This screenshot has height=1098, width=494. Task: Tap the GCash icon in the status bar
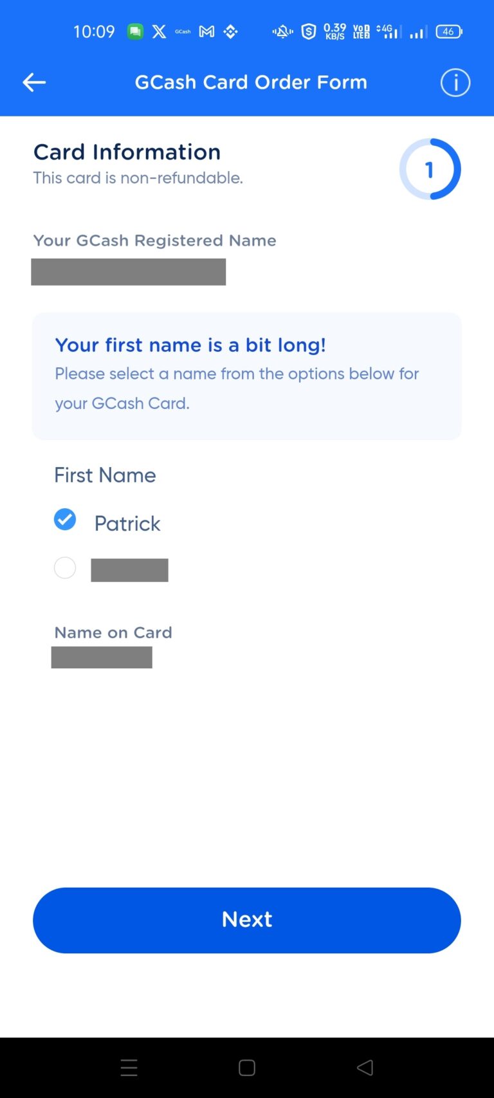click(x=182, y=31)
